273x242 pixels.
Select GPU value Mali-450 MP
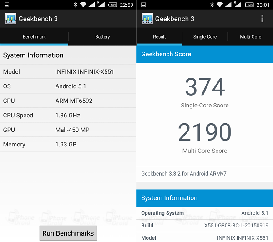pos(72,130)
